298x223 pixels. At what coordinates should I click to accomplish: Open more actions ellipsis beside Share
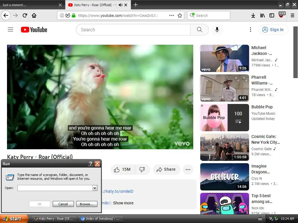(188, 170)
